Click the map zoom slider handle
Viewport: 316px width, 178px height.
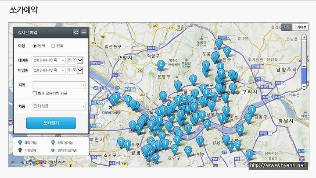(x=304, y=66)
